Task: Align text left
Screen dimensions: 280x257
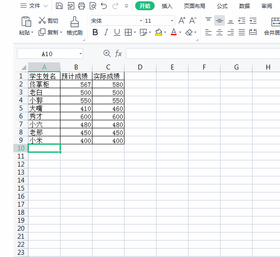Action: pyautogui.click(x=208, y=33)
